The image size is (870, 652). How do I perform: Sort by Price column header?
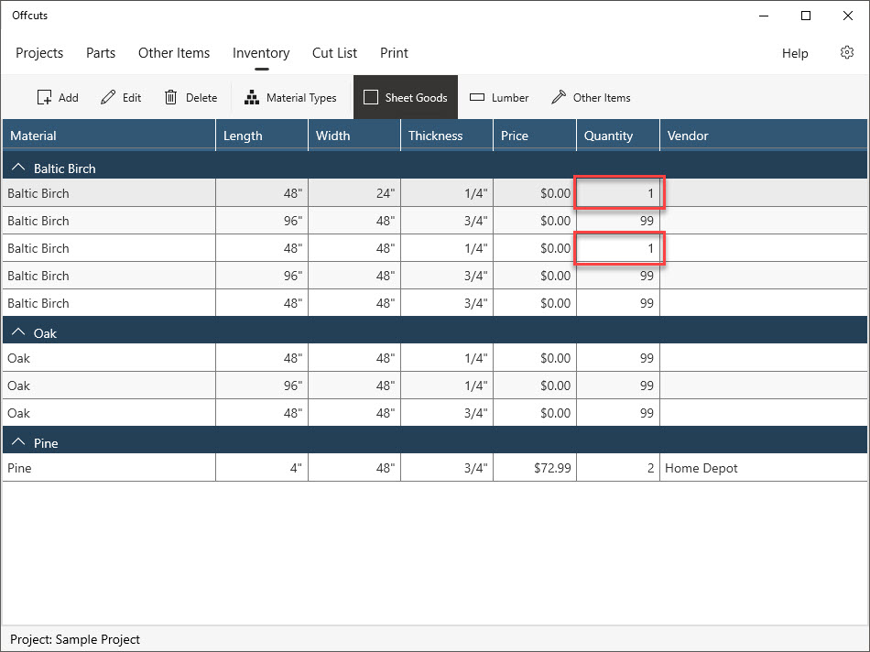coord(535,136)
